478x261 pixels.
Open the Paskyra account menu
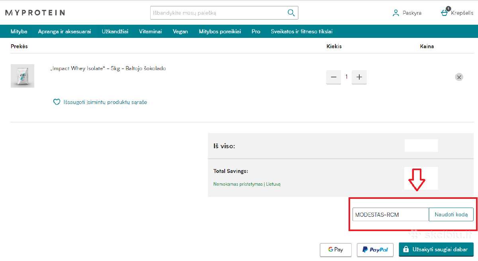pyautogui.click(x=407, y=13)
